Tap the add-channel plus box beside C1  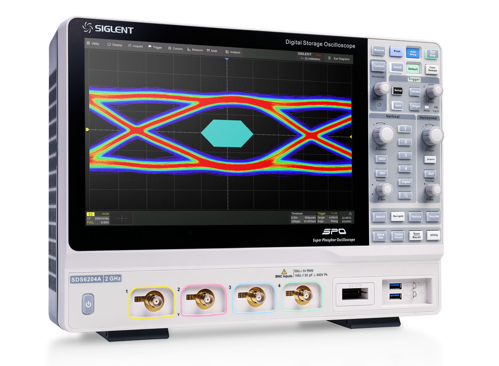coord(122,218)
